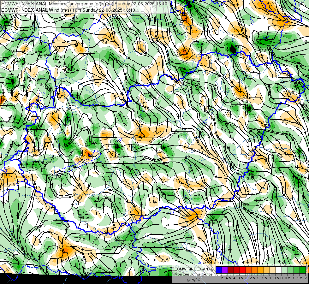
Task: Click the 1.5 tick label on legend
Action: tap(300, 278)
